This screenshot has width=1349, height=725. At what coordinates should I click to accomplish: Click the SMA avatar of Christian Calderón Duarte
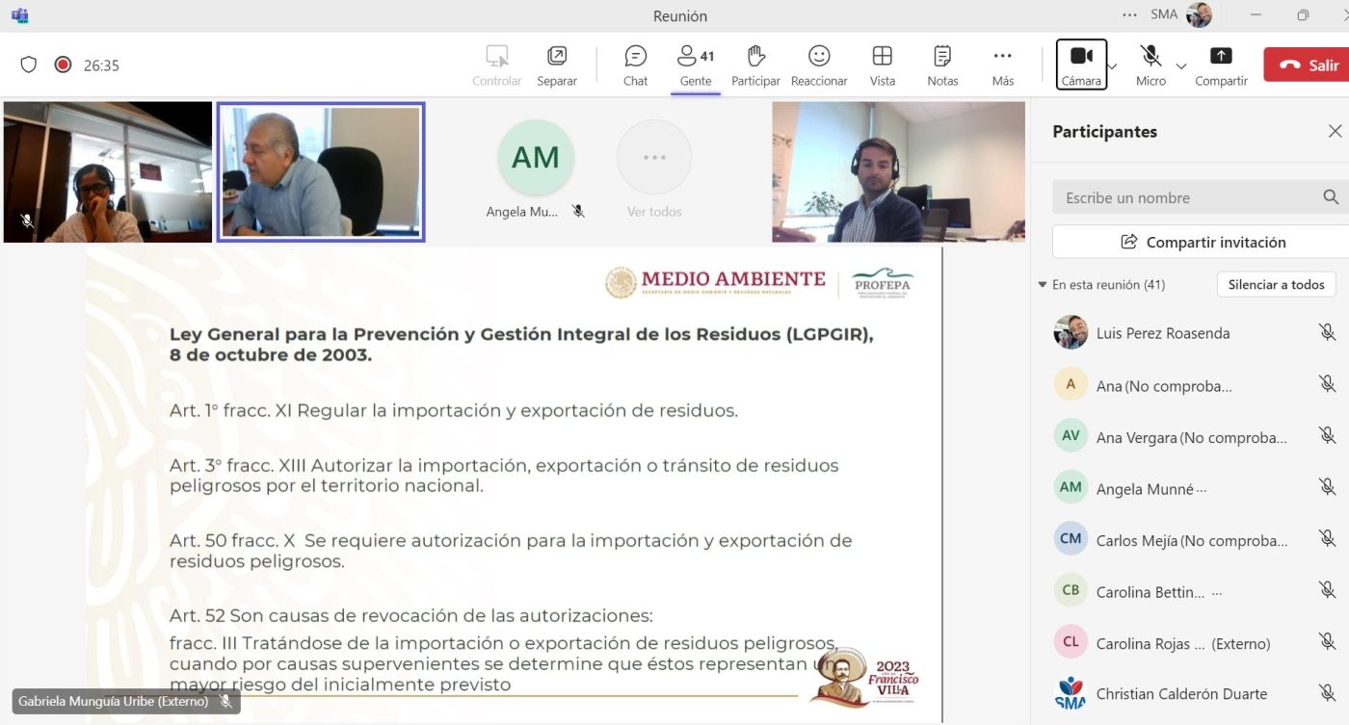1071,693
